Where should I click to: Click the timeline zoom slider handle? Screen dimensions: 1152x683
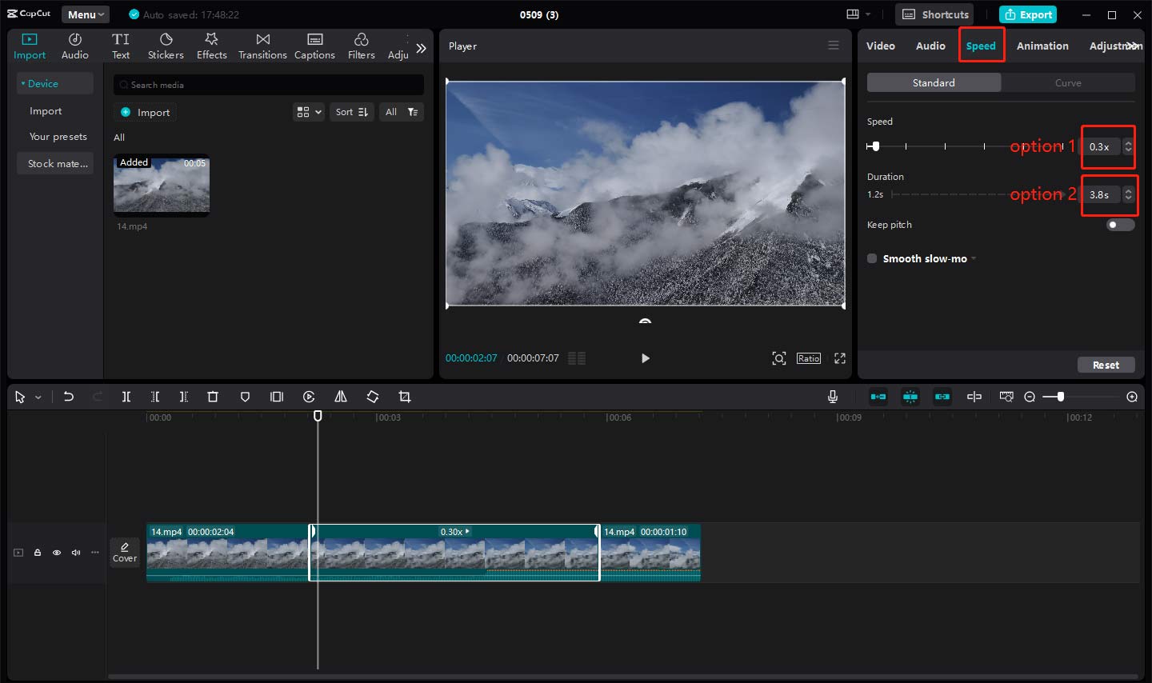tap(1060, 397)
